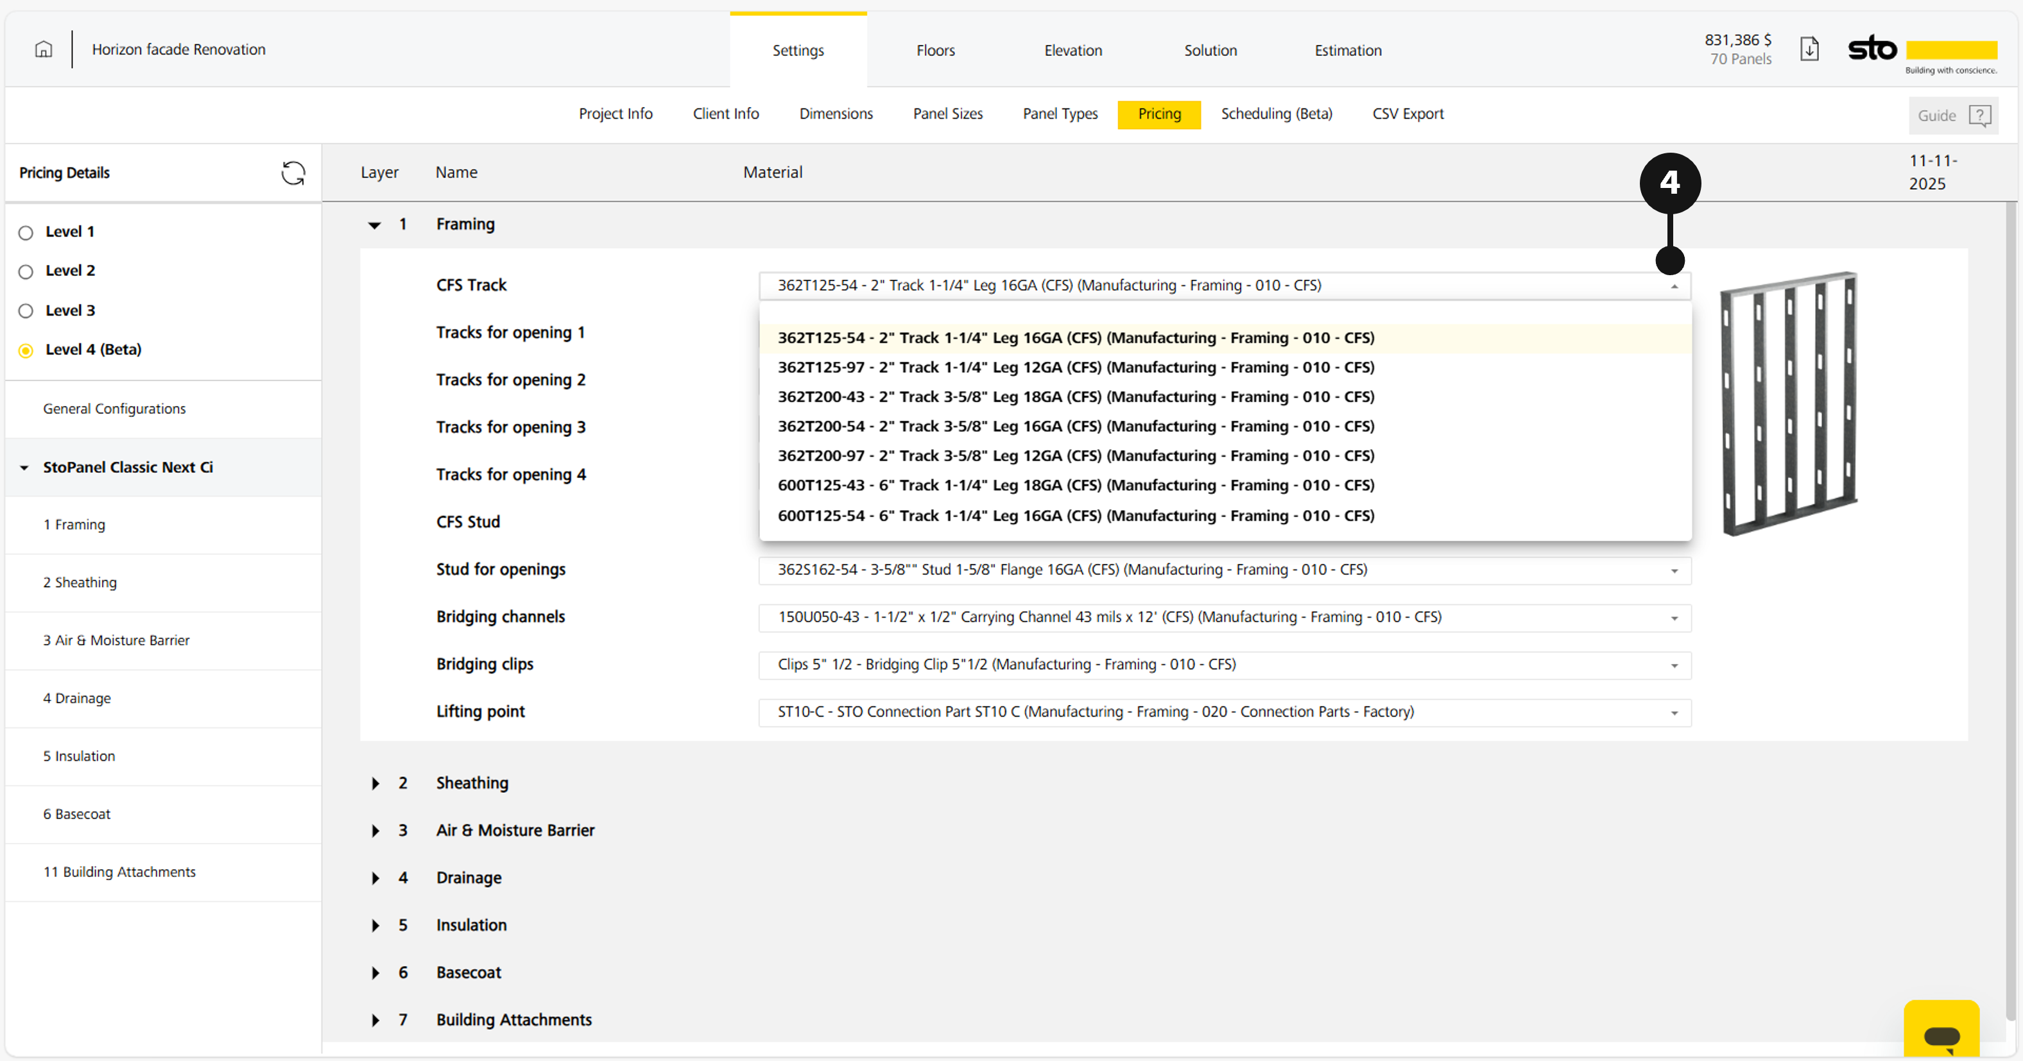Collapse the StoPanel Classic Next Ci section
The width and height of the screenshot is (2023, 1061).
[24, 468]
